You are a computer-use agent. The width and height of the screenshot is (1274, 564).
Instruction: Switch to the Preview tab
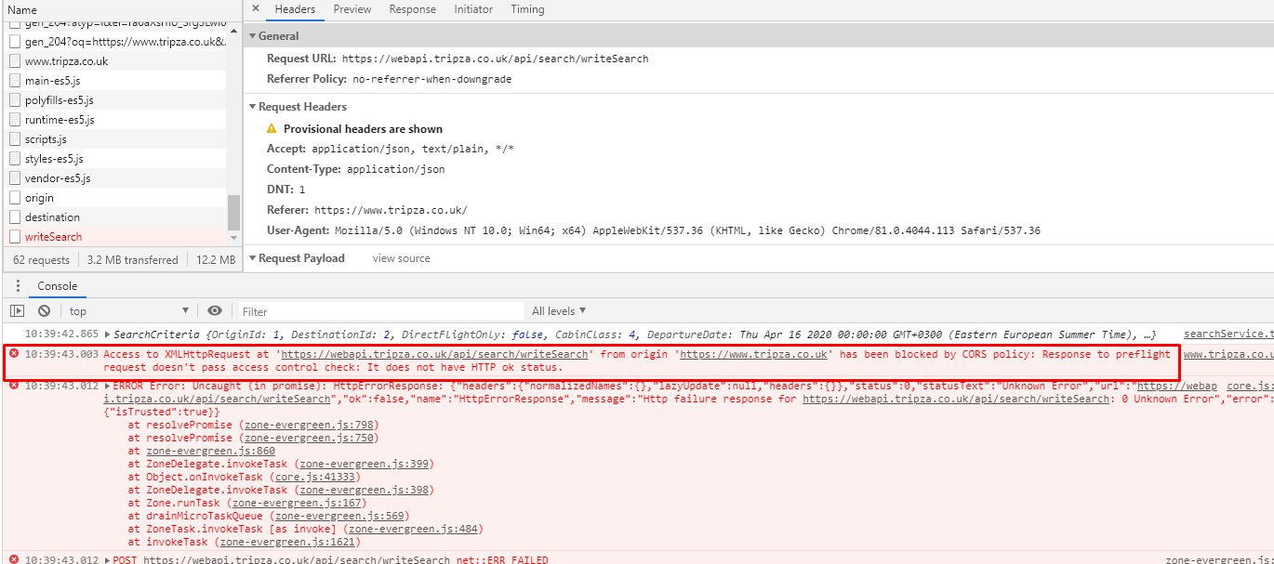click(x=352, y=9)
